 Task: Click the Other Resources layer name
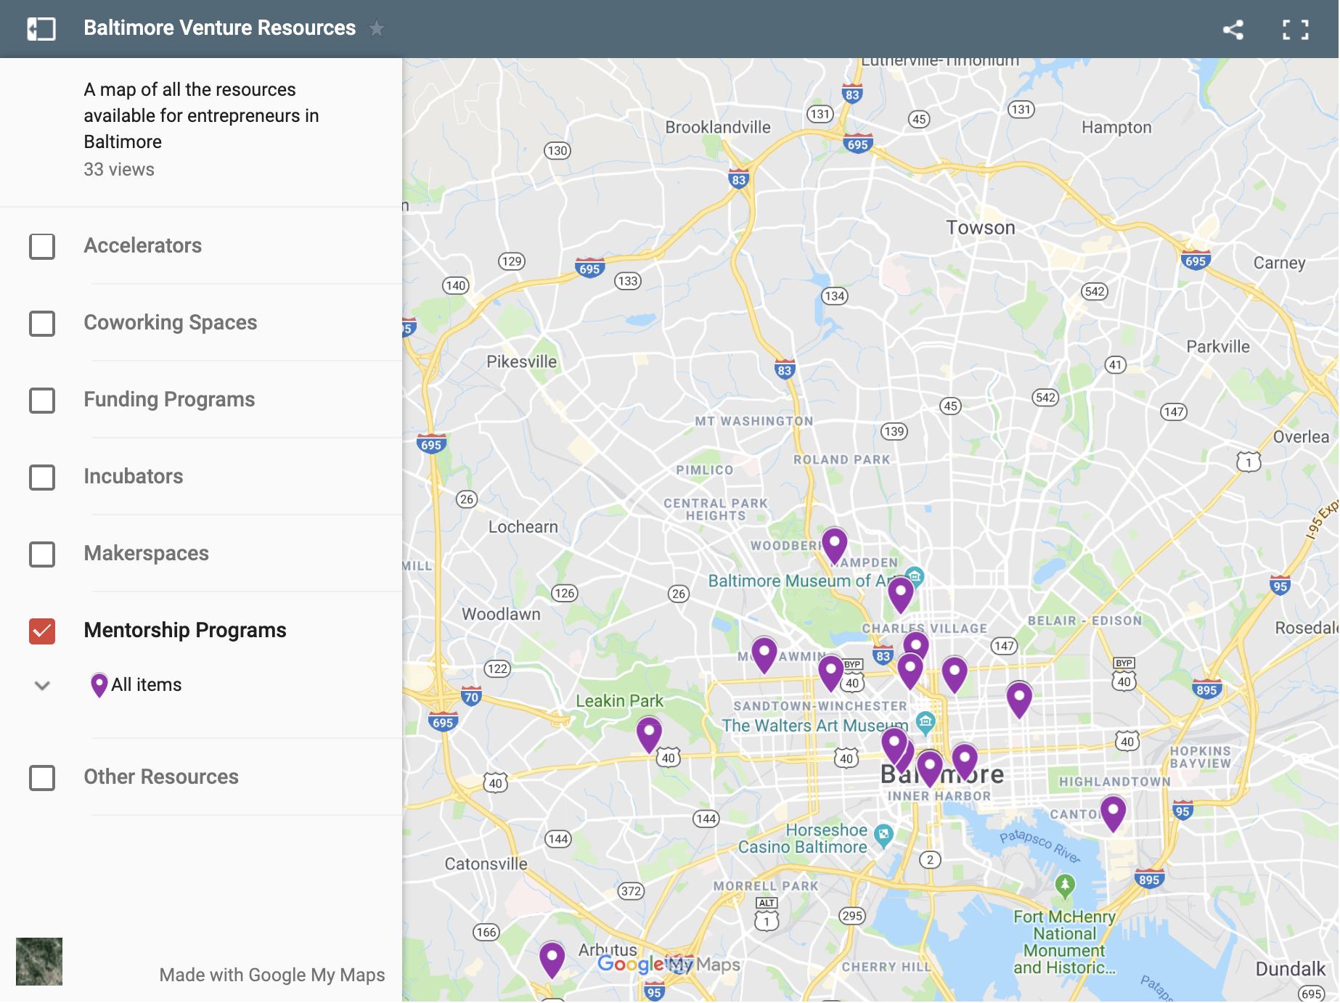click(161, 777)
